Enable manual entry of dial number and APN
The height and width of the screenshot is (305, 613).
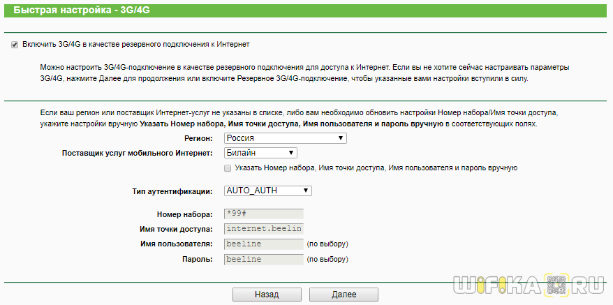tap(228, 168)
